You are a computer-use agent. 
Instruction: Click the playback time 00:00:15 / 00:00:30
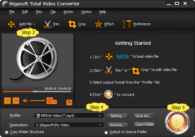(x=58, y=89)
